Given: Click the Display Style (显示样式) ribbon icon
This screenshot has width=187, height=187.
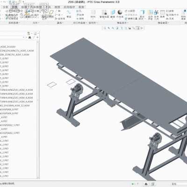Looking at the screenshot, I should [142, 14].
